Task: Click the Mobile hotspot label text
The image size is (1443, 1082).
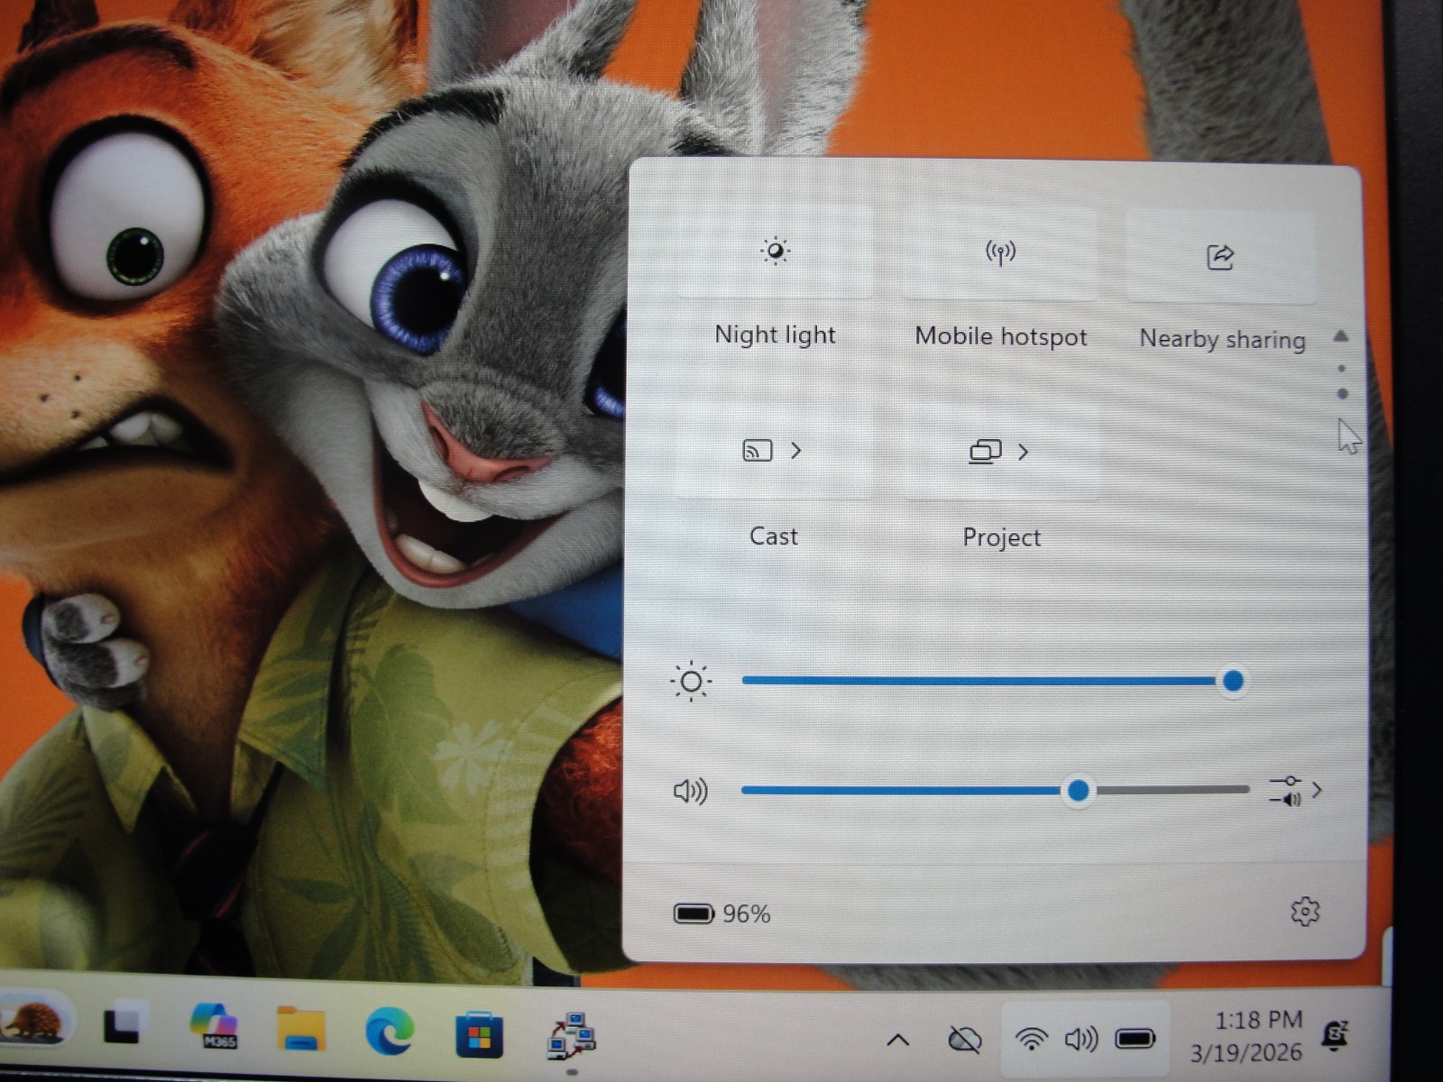Action: (1001, 336)
